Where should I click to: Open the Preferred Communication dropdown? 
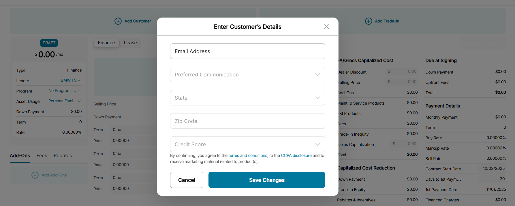click(x=247, y=75)
